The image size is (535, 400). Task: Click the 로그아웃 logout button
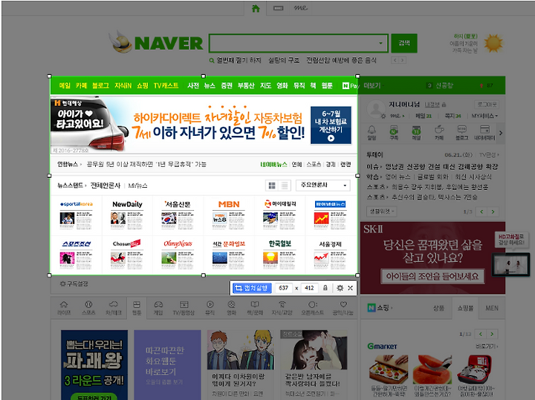pos(487,105)
